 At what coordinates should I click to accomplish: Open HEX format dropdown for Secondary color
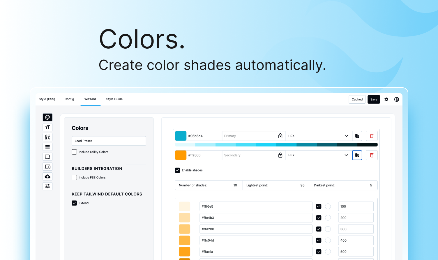pyautogui.click(x=319, y=155)
